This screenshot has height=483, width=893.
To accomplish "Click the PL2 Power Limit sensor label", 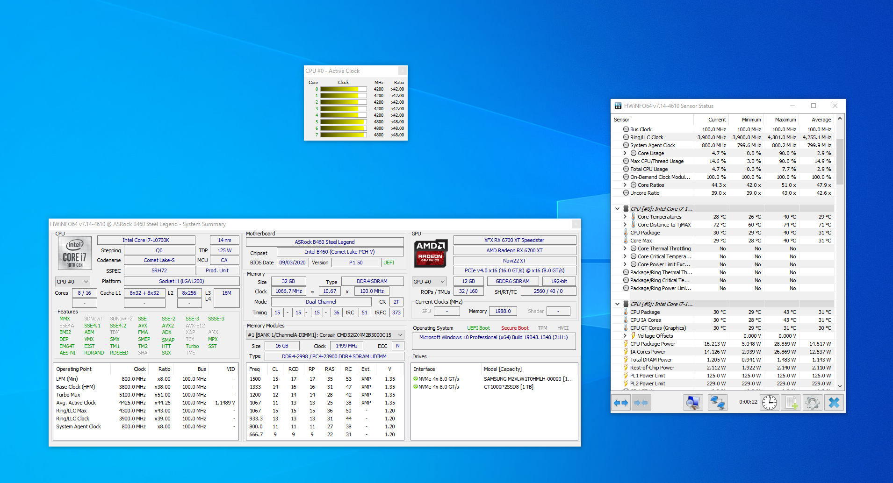I will click(648, 384).
